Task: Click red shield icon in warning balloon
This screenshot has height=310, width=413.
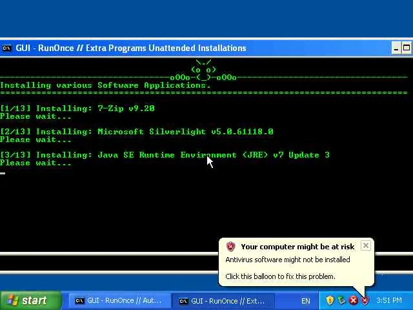Action: 230,247
